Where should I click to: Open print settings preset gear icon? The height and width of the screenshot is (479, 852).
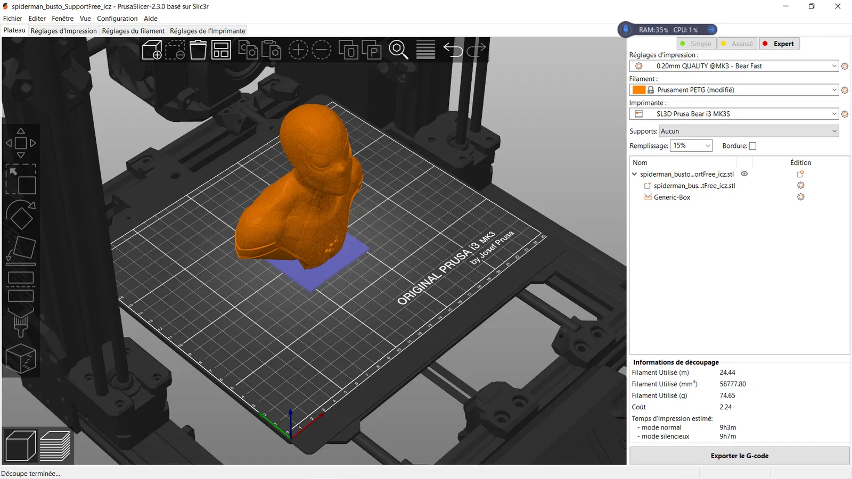tap(845, 66)
